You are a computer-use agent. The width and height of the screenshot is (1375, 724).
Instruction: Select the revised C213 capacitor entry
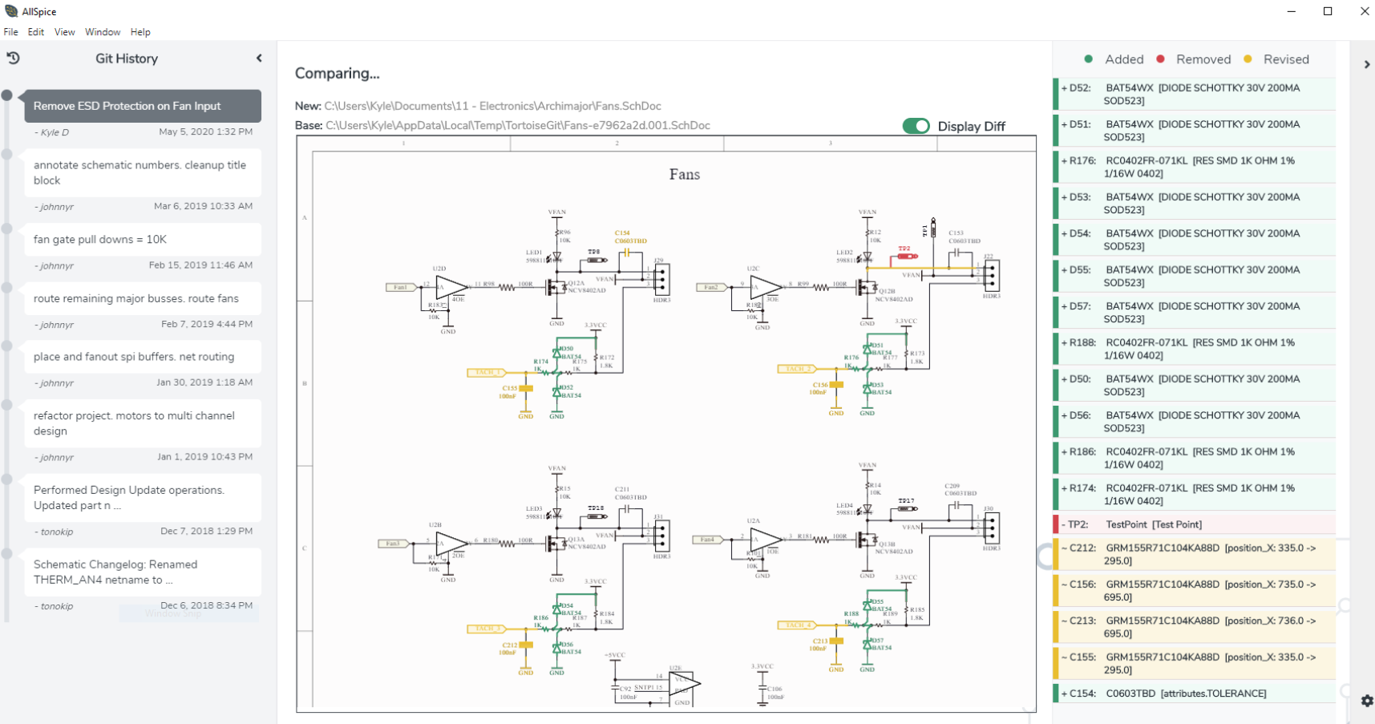tap(1195, 627)
